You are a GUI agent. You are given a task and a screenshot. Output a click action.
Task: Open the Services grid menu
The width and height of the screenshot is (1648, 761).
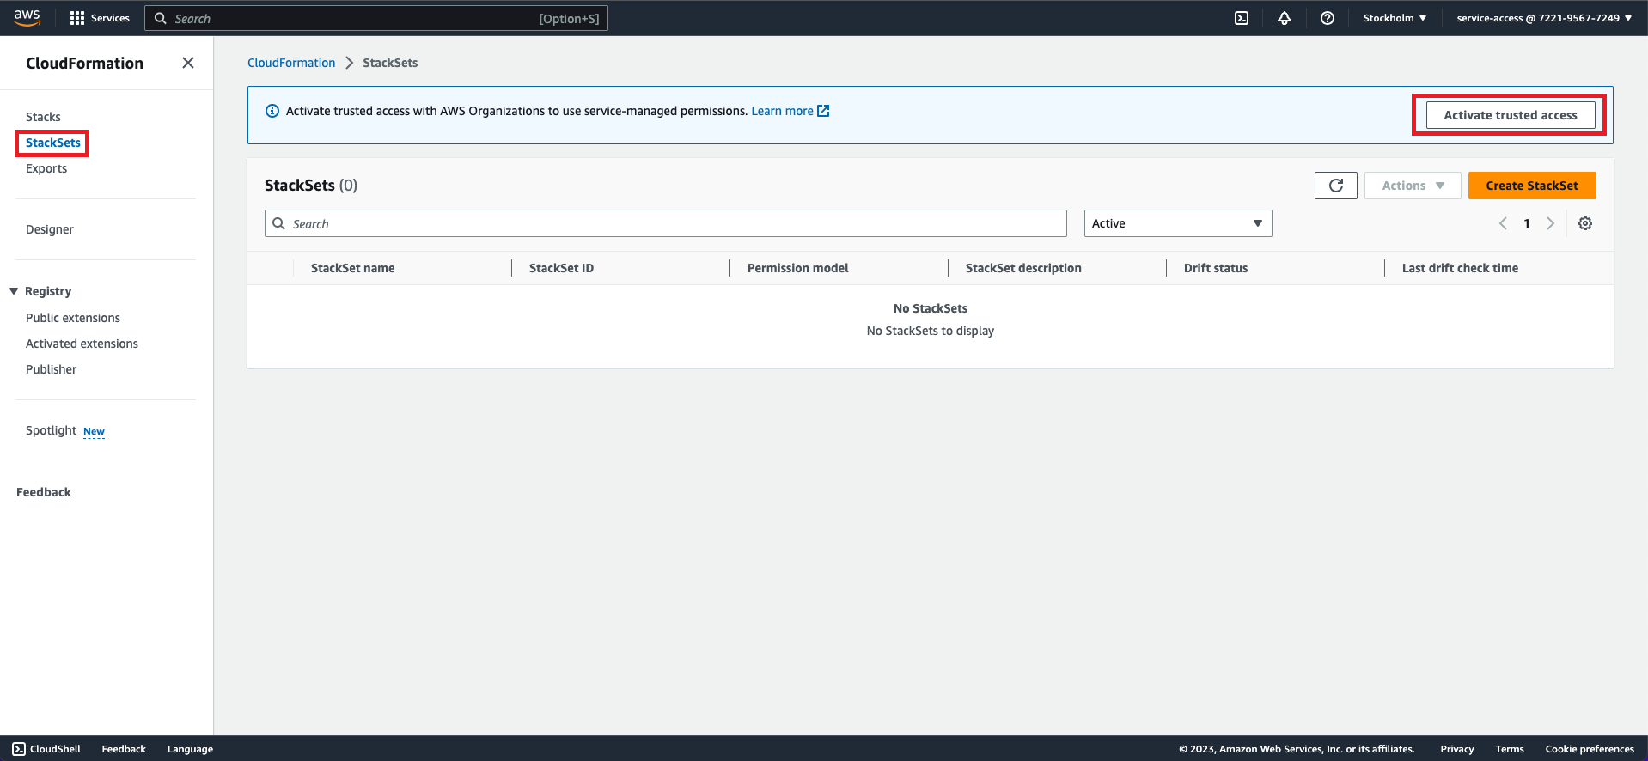(x=100, y=18)
